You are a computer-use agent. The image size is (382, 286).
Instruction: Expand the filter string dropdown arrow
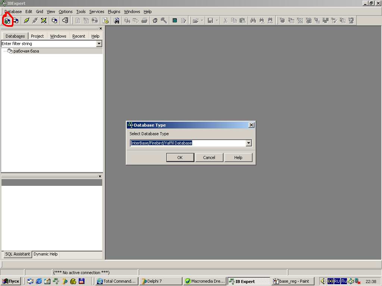[99, 44]
